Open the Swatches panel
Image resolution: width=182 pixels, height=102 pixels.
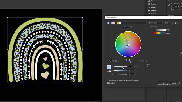(152, 4)
